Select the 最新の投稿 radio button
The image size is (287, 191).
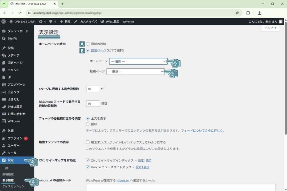click(88, 44)
